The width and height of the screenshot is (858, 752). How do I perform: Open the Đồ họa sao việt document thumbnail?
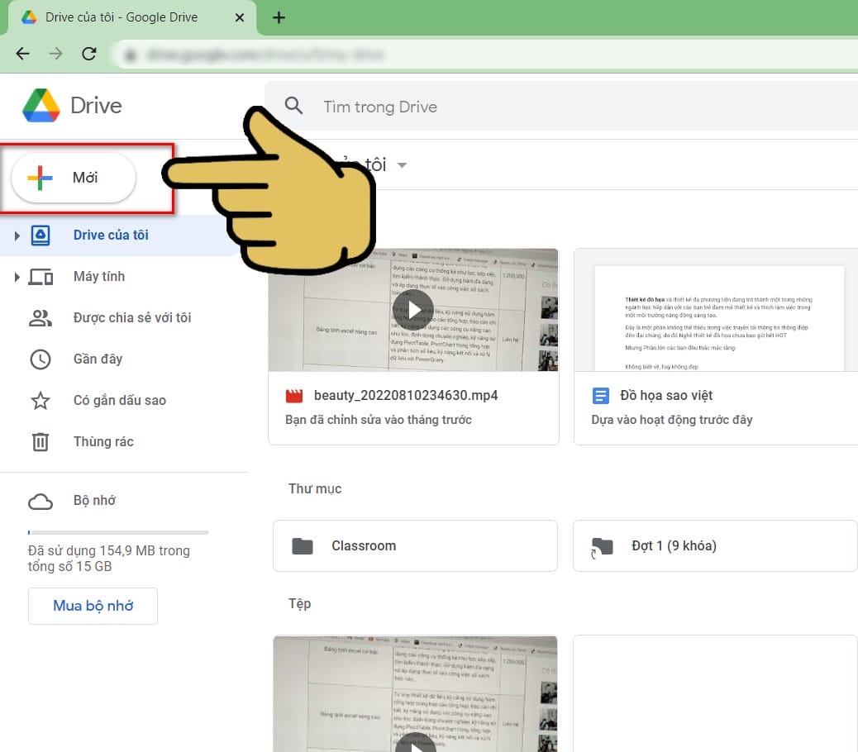[x=716, y=310]
